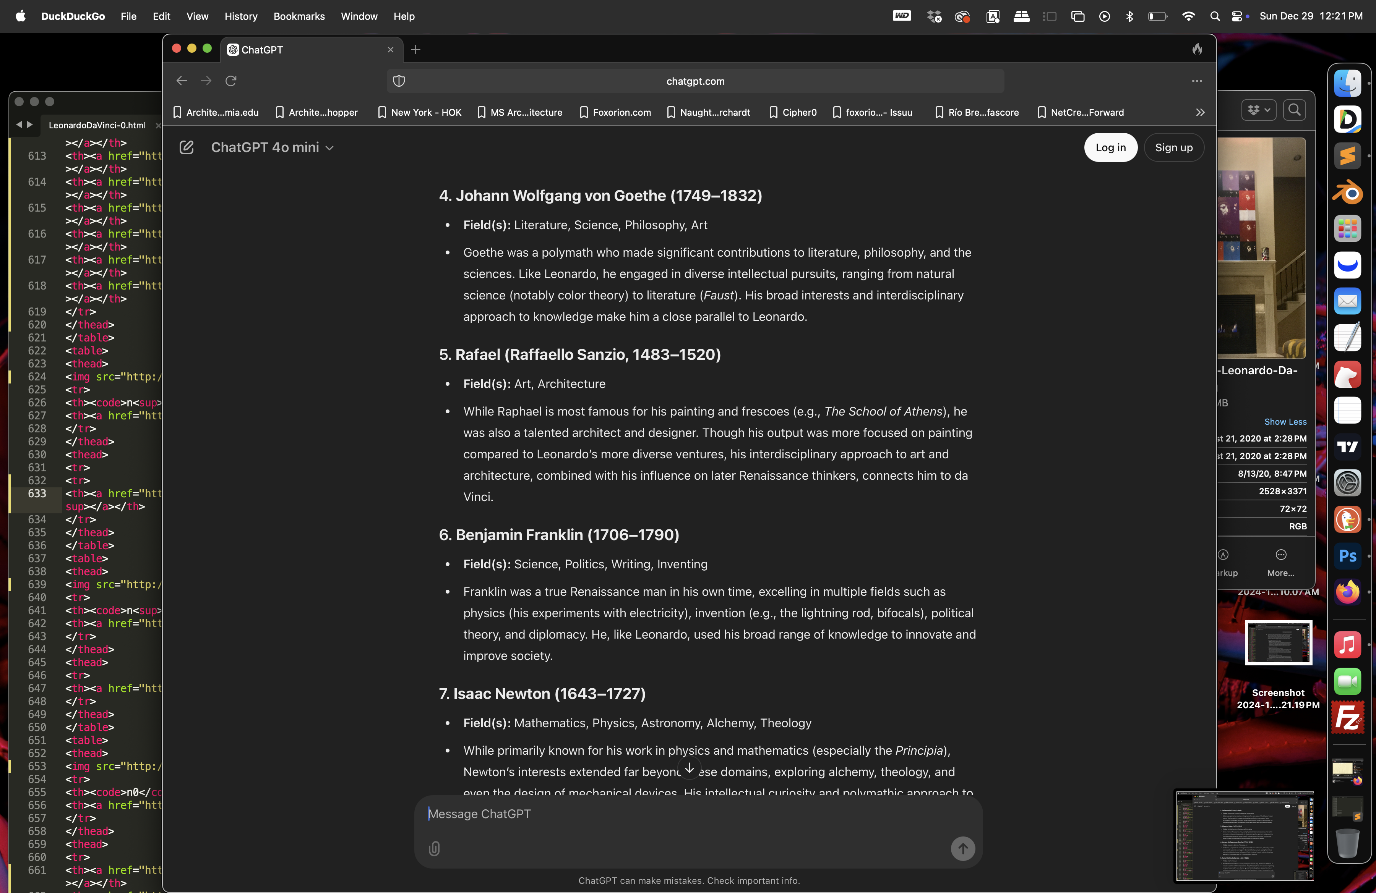Open Bear from the Dock
Viewport: 1376px width, 893px height.
[1348, 374]
